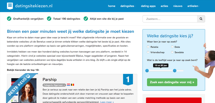215x103 pixels.
Task: Click the Belgian flag icon under Parship
Action: click(x=73, y=85)
